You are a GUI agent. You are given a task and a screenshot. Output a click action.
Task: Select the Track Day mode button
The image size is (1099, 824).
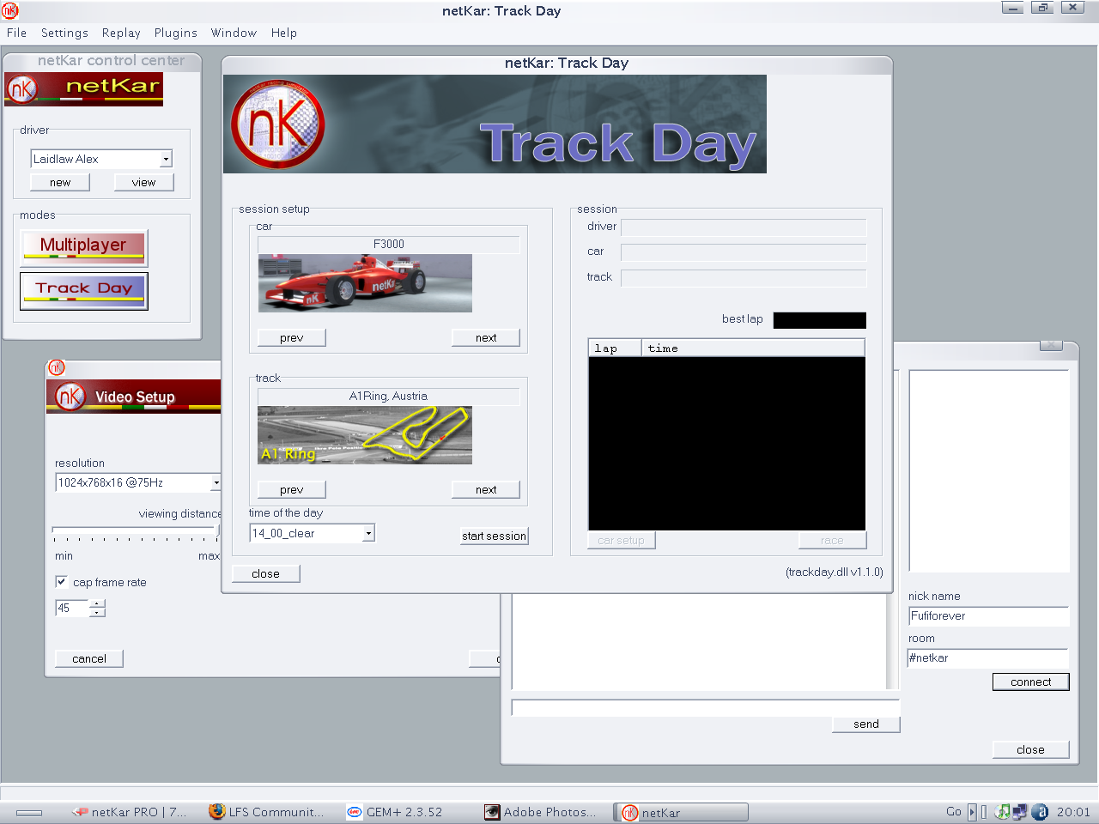click(x=83, y=290)
